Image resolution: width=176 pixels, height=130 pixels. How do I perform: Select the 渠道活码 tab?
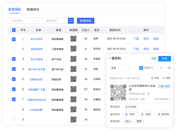coord(14,9)
